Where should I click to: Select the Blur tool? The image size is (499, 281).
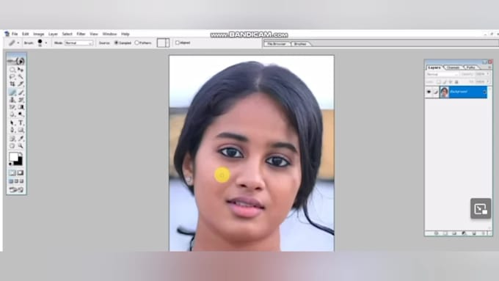[12, 114]
